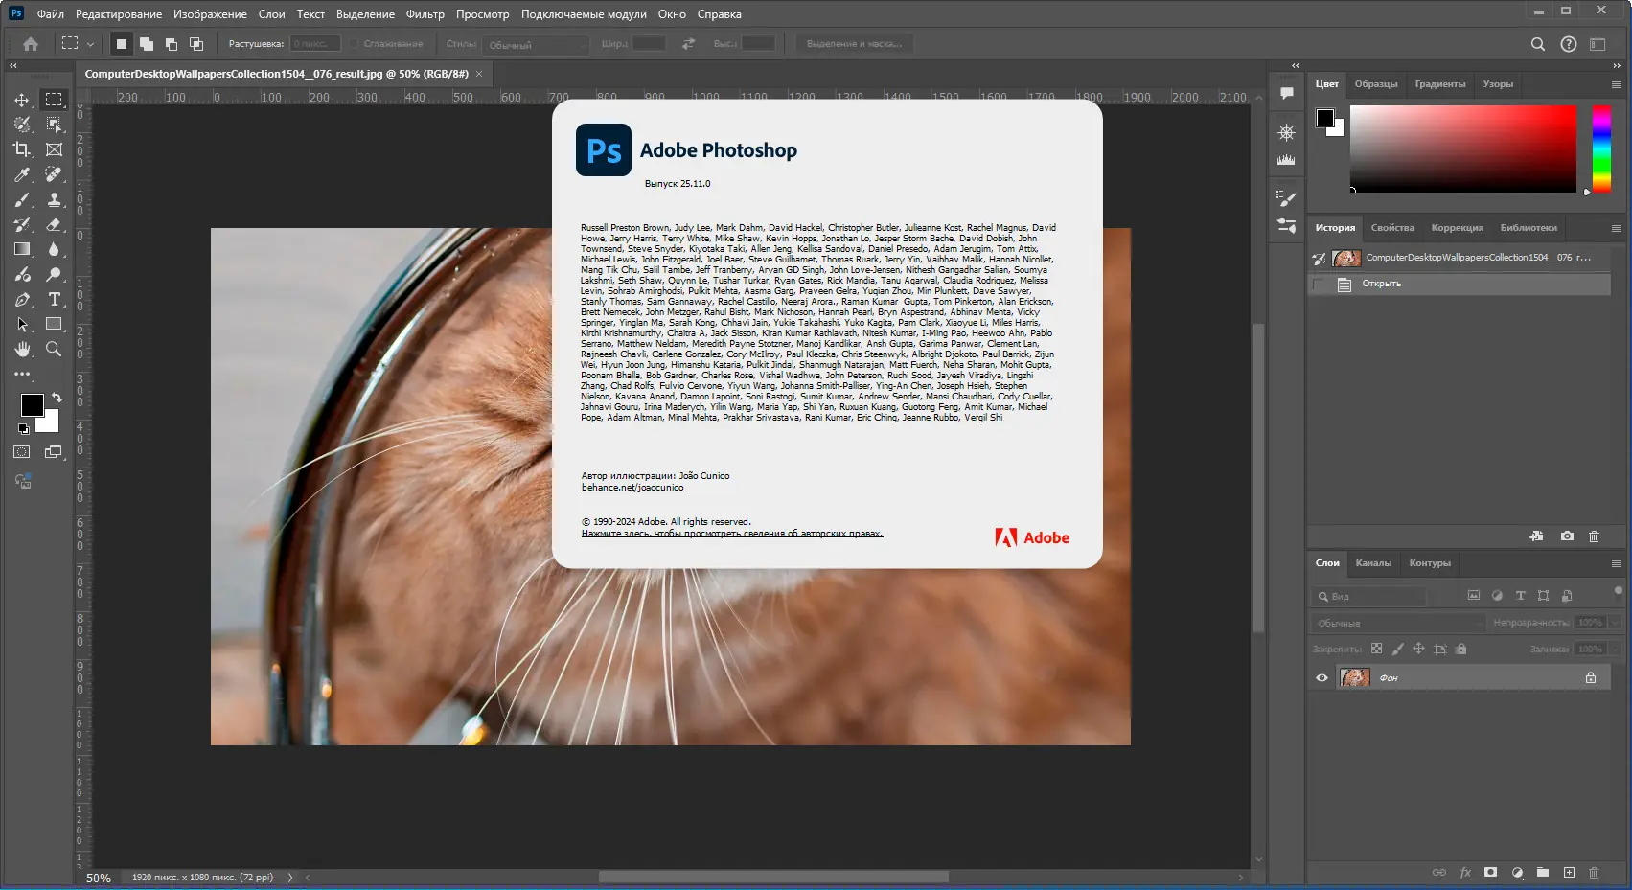Switch to the Каналы tab
This screenshot has width=1632, height=890.
point(1373,563)
